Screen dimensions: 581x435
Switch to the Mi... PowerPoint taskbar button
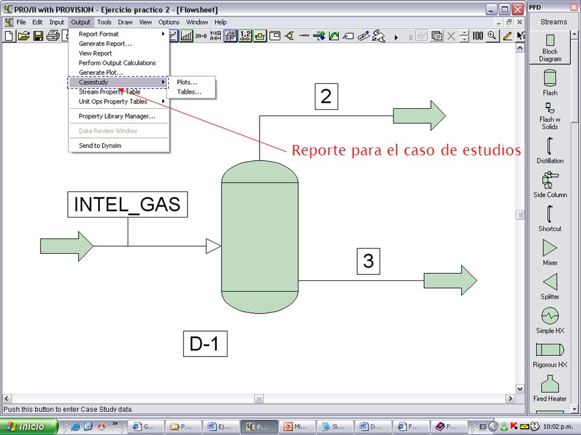coord(296,427)
